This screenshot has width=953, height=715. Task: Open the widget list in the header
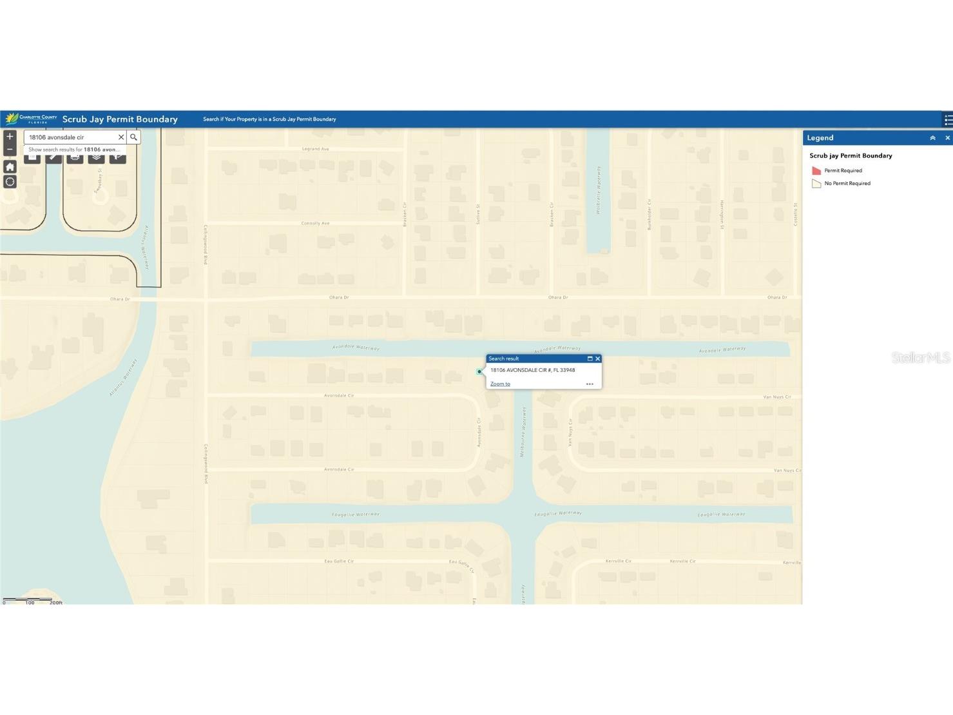tap(947, 119)
